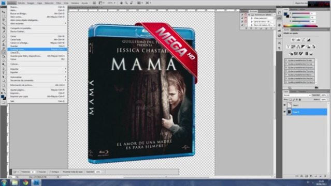The width and height of the screenshot is (331, 186).
Task: Add a Curves adjustment
Action: tap(303, 40)
